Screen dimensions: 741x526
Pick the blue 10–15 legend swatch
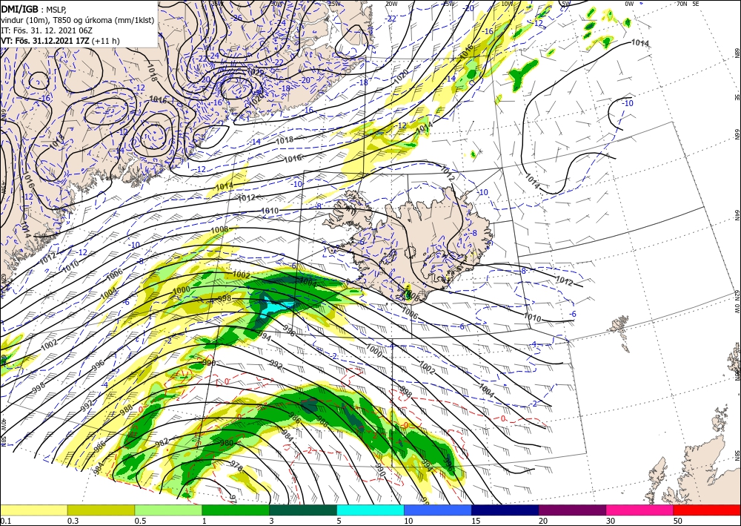[438, 510]
